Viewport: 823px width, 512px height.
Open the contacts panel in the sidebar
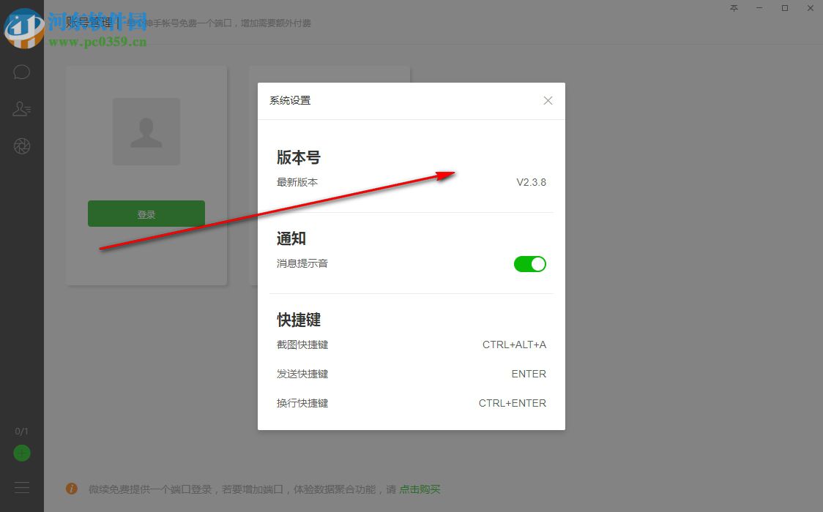21,108
